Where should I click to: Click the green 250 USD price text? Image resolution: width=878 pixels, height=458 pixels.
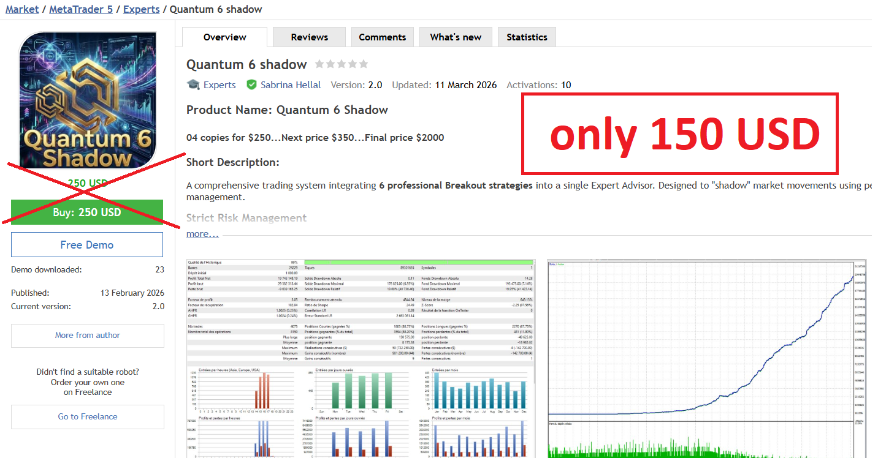88,183
